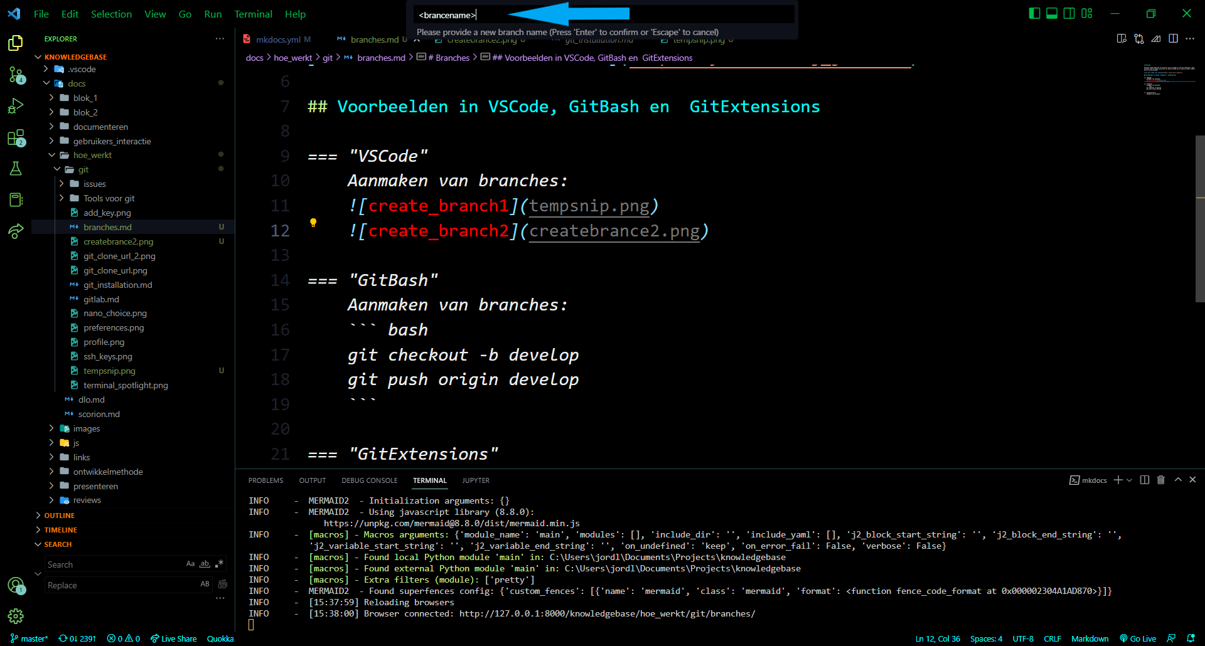
Task: Toggle Use Regular Expression in search
Action: (219, 564)
